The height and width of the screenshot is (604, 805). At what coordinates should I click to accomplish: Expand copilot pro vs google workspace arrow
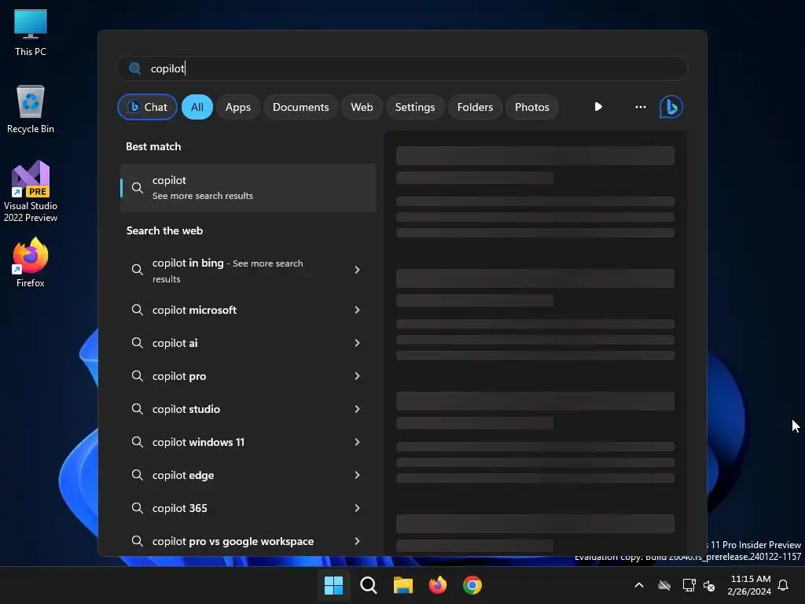click(x=358, y=541)
